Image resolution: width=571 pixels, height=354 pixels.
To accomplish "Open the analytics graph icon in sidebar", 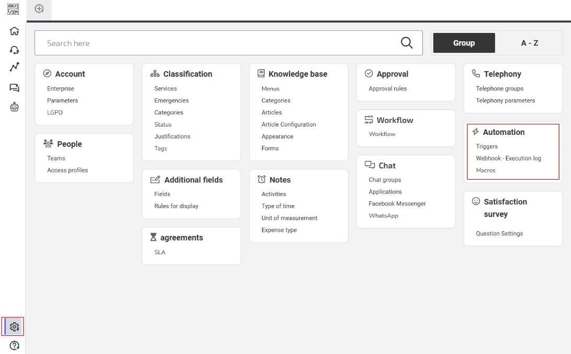I will point(14,67).
